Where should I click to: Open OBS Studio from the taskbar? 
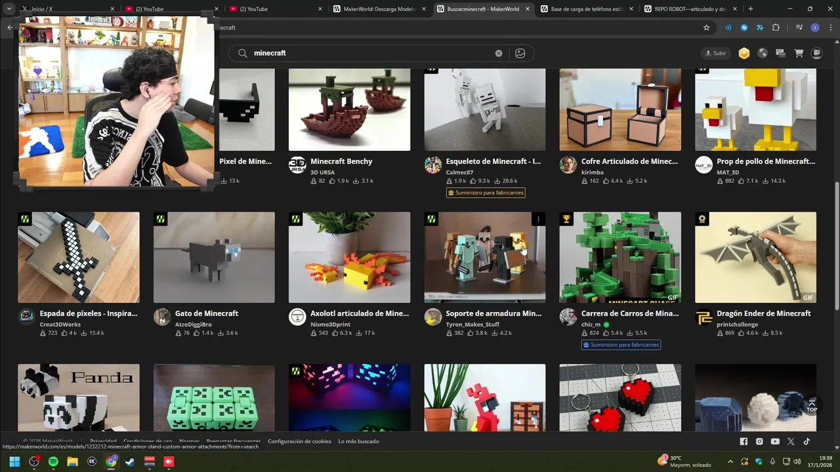[x=33, y=462]
